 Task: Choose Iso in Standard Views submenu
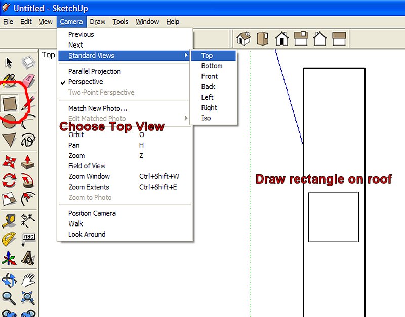click(213, 118)
